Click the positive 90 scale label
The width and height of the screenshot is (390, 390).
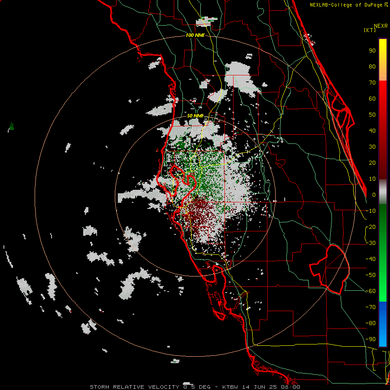372,51
